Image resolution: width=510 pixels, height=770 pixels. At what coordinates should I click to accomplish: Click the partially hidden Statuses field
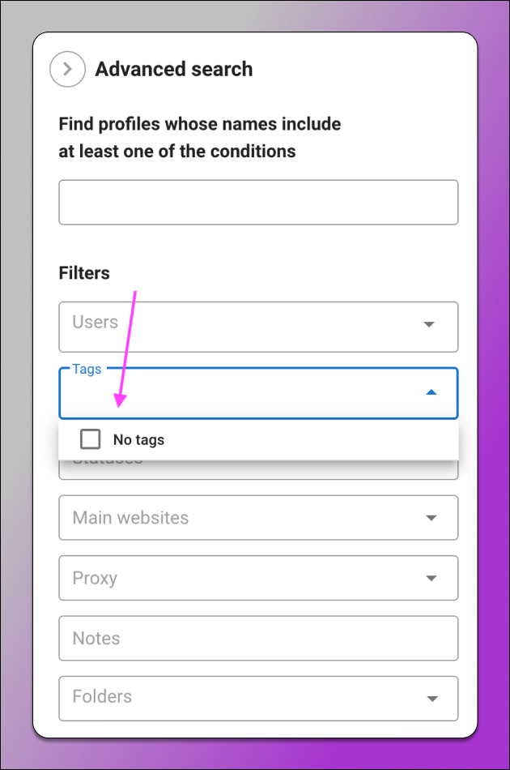258,470
